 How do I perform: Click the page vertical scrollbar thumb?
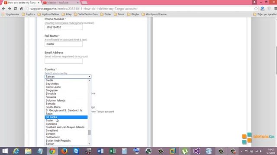[276, 60]
